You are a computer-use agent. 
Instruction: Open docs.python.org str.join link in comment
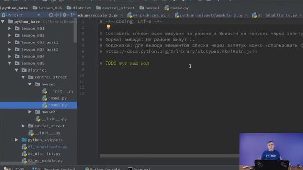[181, 51]
